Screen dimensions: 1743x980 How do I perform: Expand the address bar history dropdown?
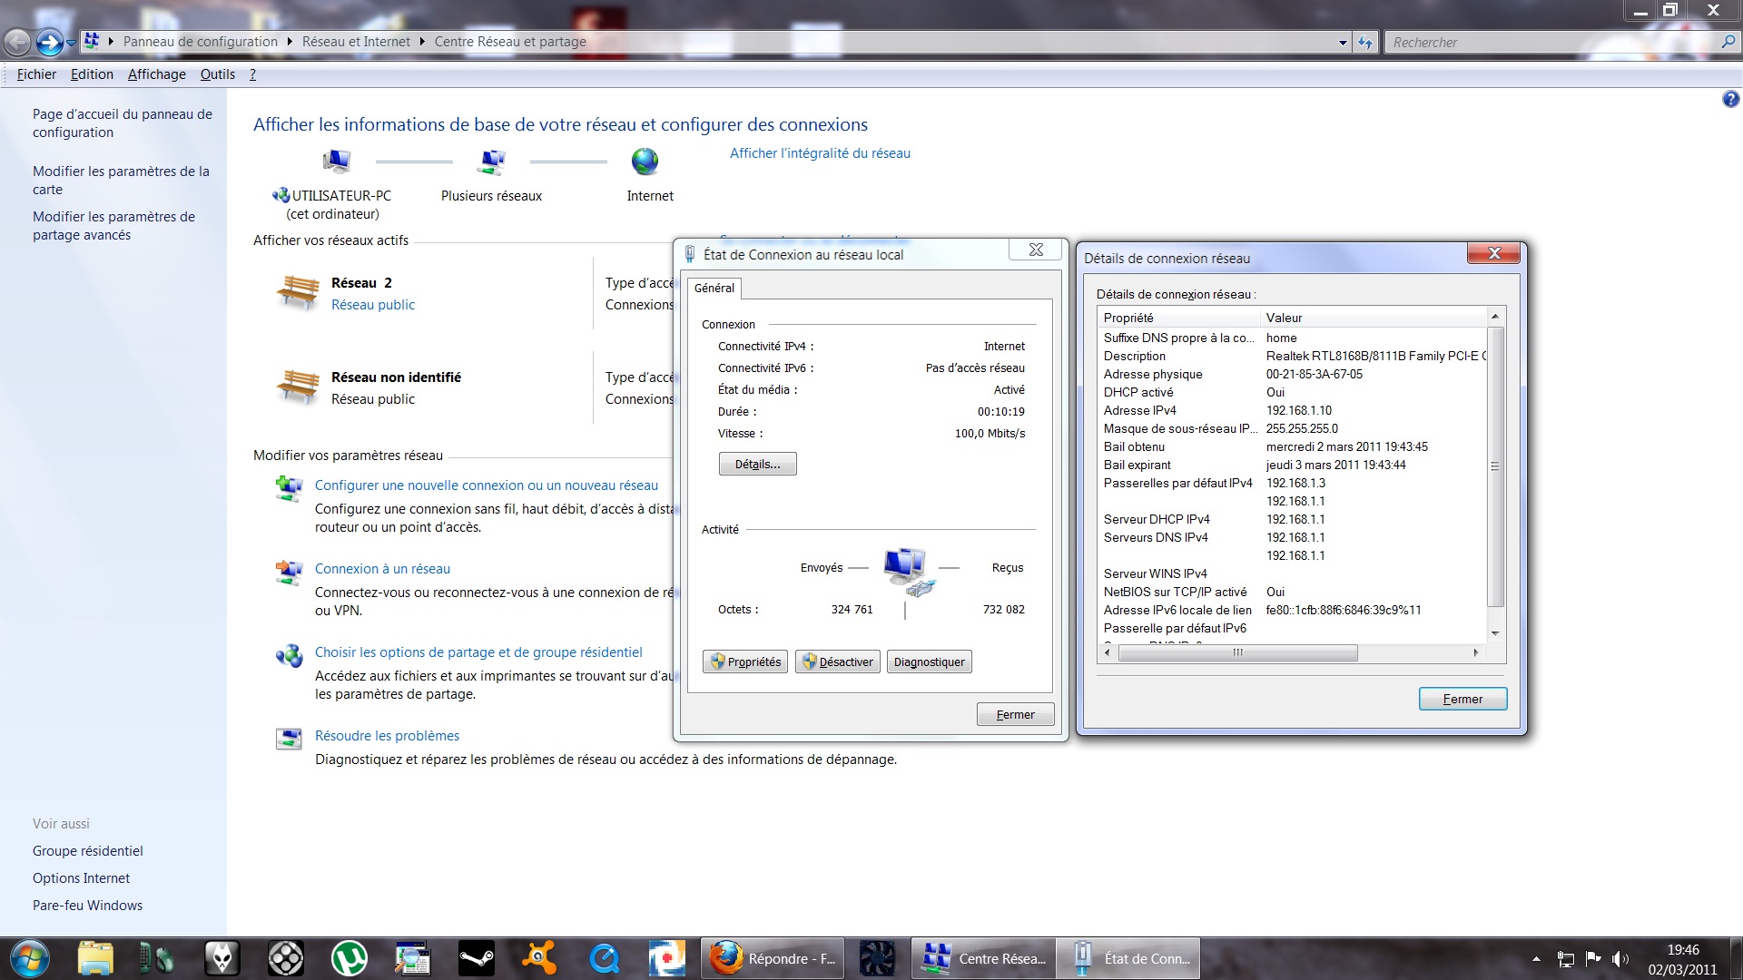coord(1343,43)
